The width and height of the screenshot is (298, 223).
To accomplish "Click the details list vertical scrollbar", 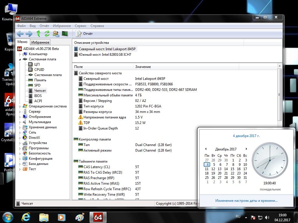I will tap(279, 95).
